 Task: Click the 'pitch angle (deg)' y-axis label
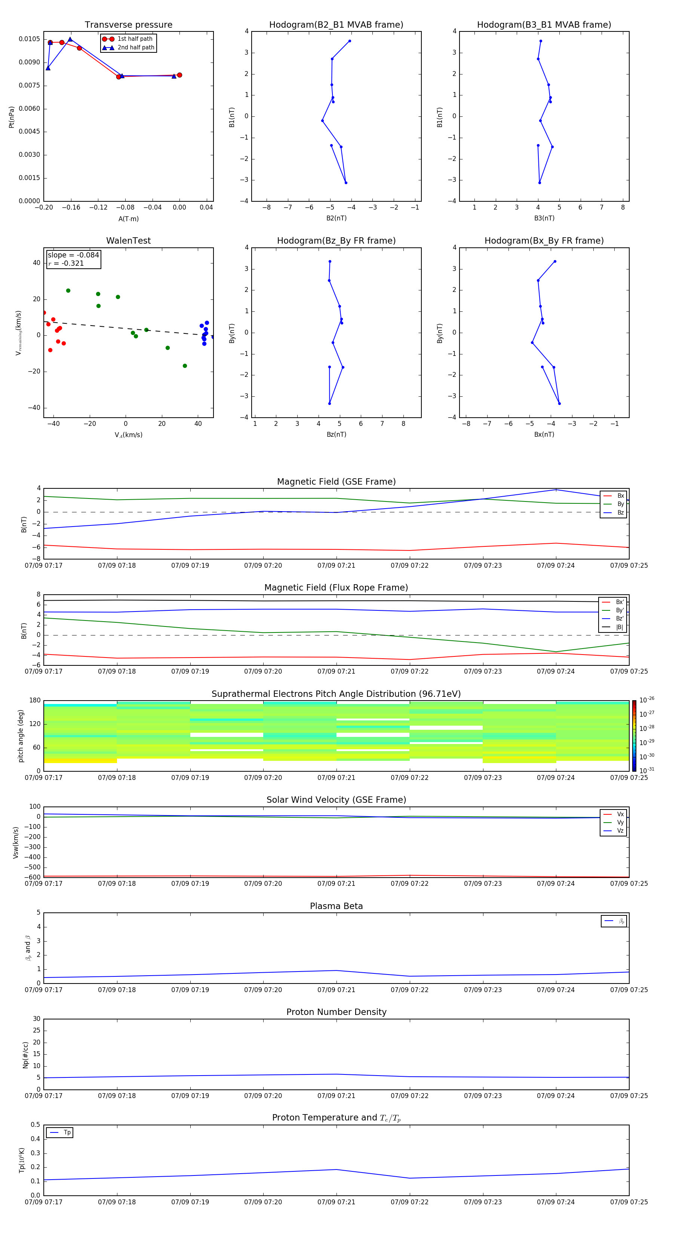[21, 736]
